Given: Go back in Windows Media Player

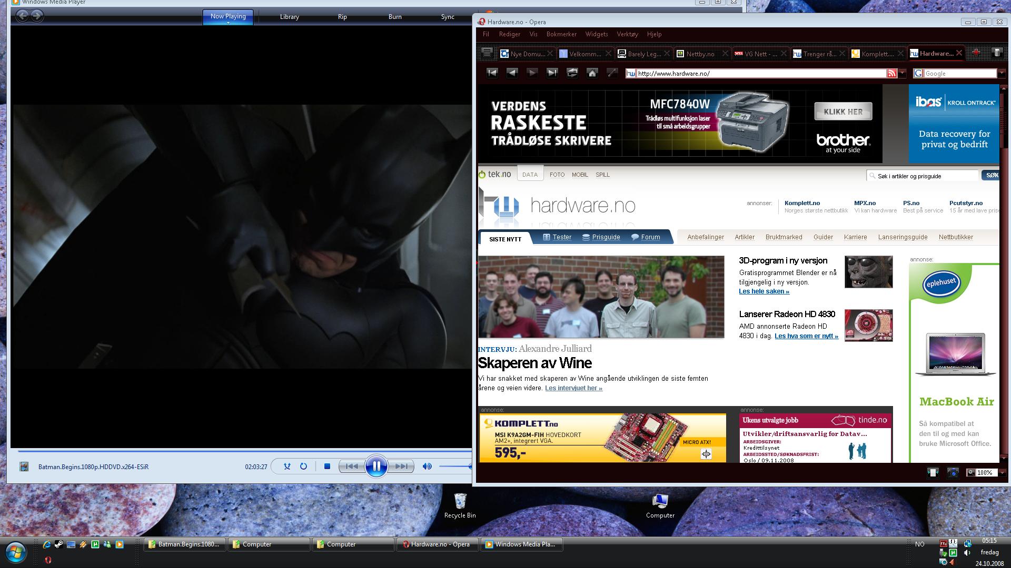Looking at the screenshot, I should click(x=22, y=16).
